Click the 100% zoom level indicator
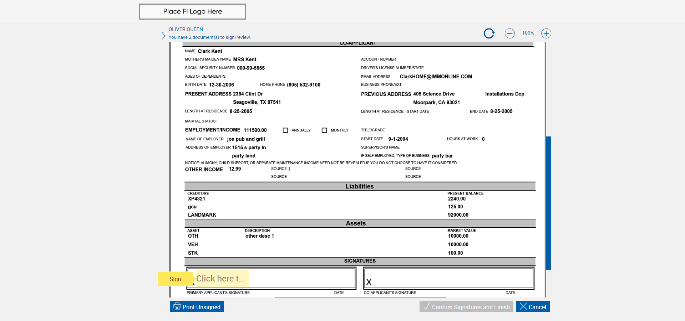Screen dimensions: 685x321 coord(528,33)
